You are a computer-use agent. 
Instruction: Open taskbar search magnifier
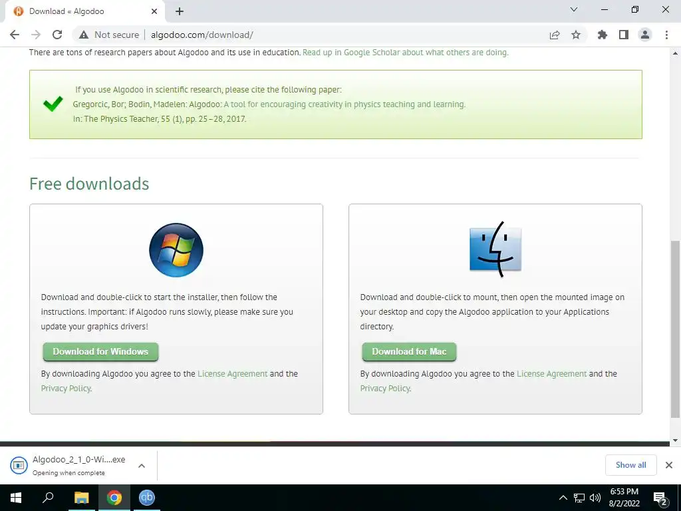point(48,498)
